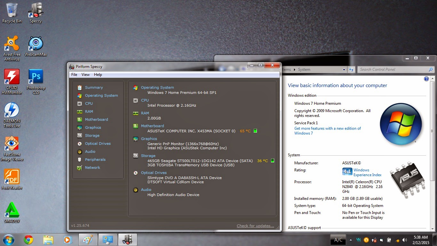Image resolution: width=437 pixels, height=246 pixels.
Task: Open Paint from the taskbar
Action: (x=87, y=240)
